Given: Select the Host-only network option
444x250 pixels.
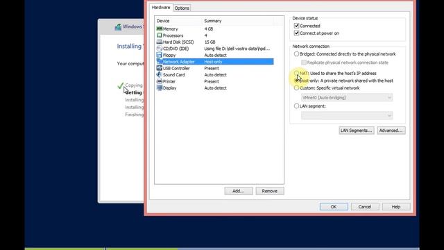Looking at the screenshot, I should (x=296, y=81).
